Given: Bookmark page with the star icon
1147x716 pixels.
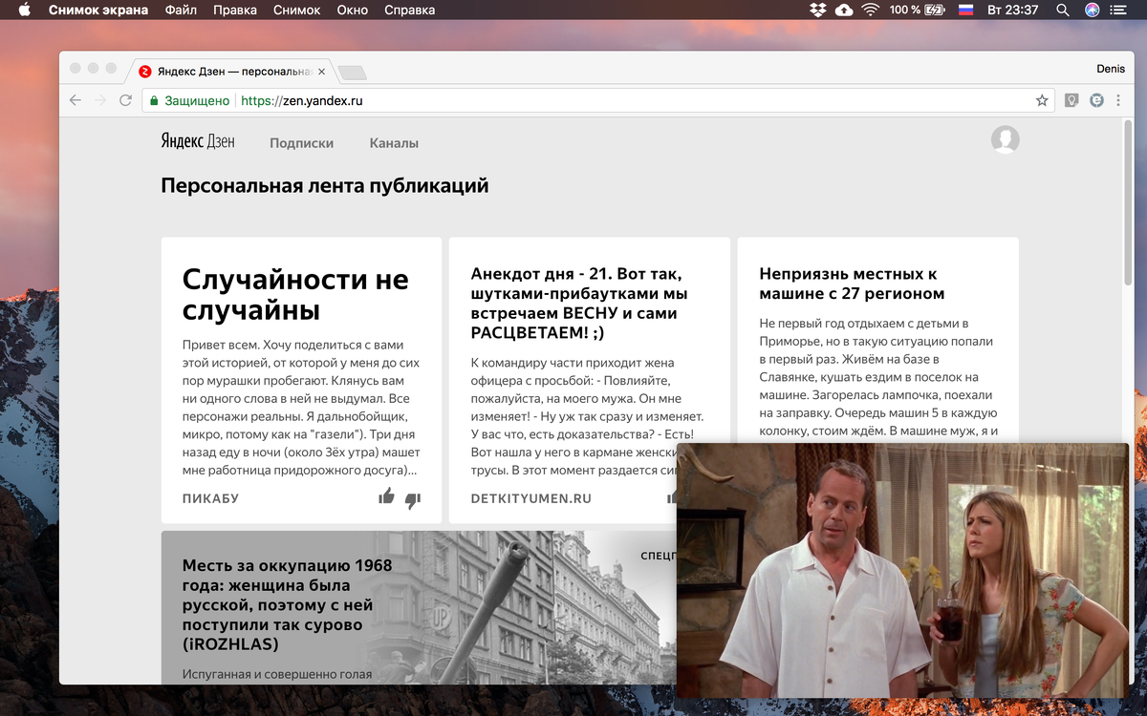Looking at the screenshot, I should coord(1042,100).
